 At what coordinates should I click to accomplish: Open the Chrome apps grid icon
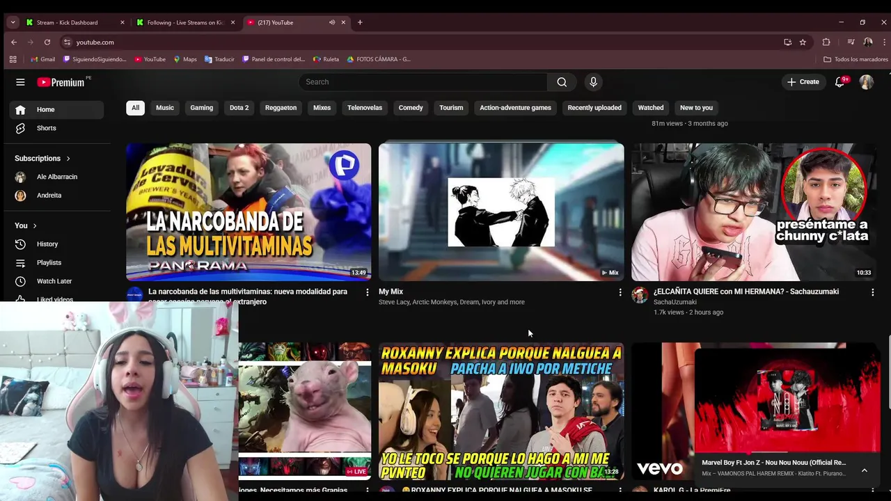coord(13,59)
